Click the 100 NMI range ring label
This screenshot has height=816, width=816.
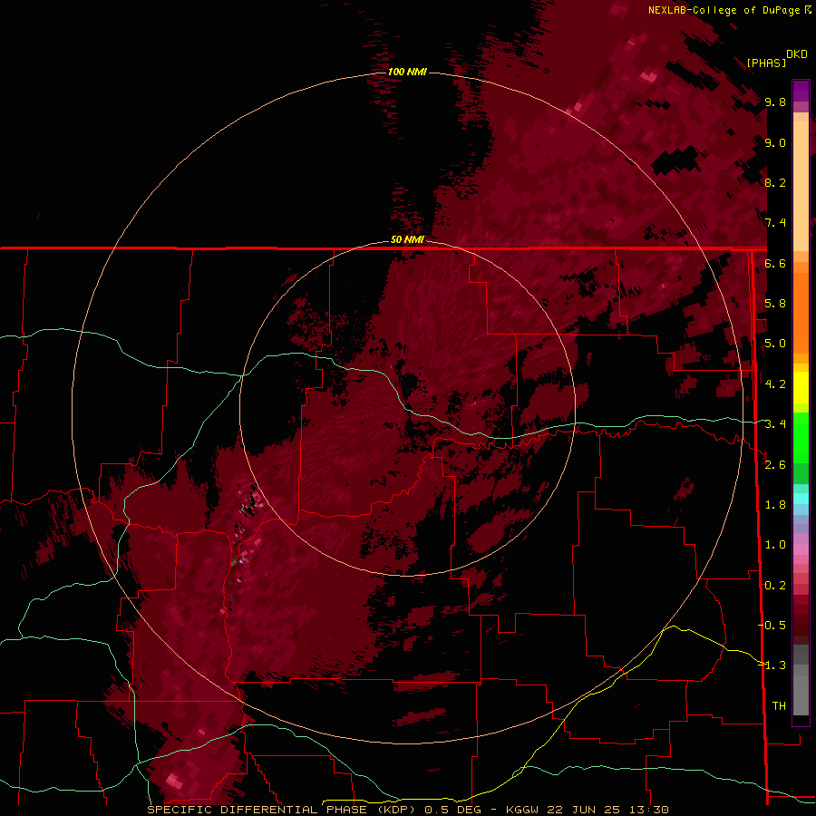click(407, 72)
